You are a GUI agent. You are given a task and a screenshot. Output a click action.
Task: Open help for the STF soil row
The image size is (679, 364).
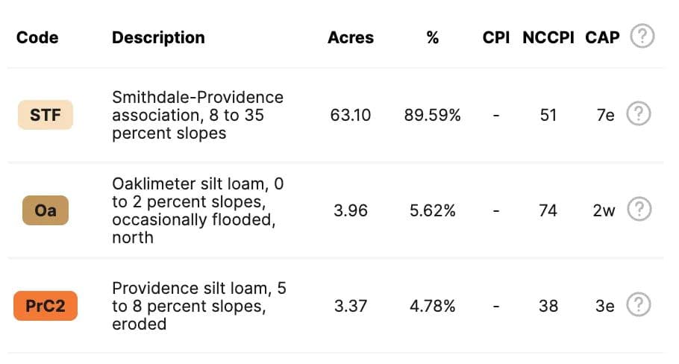638,115
